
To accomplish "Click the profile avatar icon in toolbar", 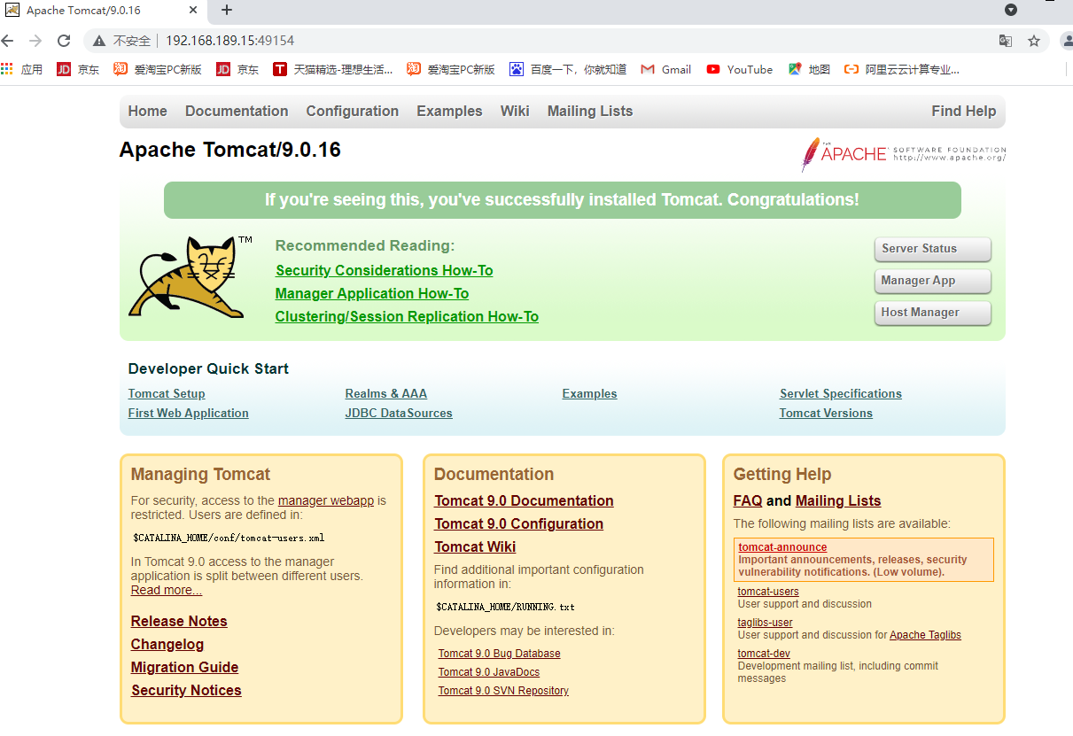I will pyautogui.click(x=1066, y=41).
